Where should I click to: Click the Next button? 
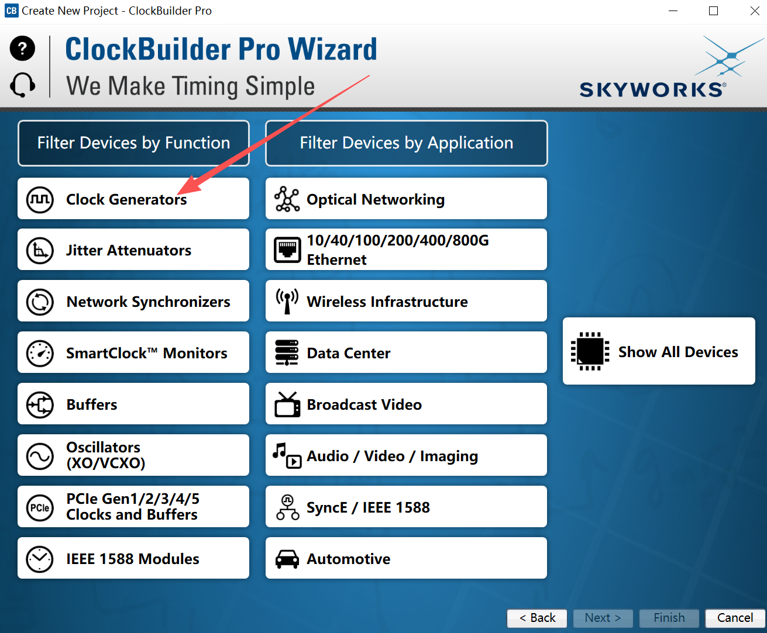603,618
